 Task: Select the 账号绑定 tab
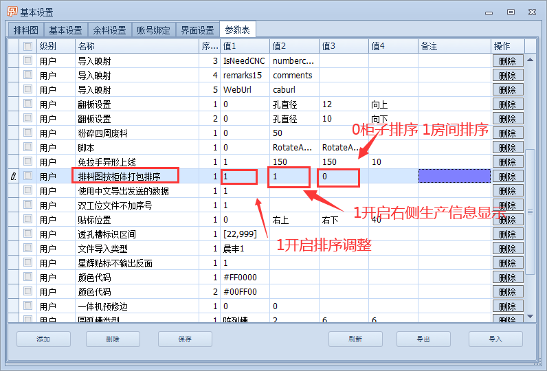(x=153, y=30)
